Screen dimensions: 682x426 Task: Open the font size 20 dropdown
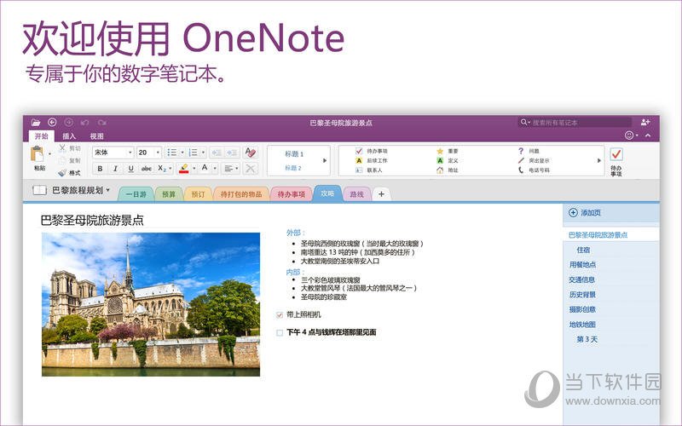coord(157,153)
